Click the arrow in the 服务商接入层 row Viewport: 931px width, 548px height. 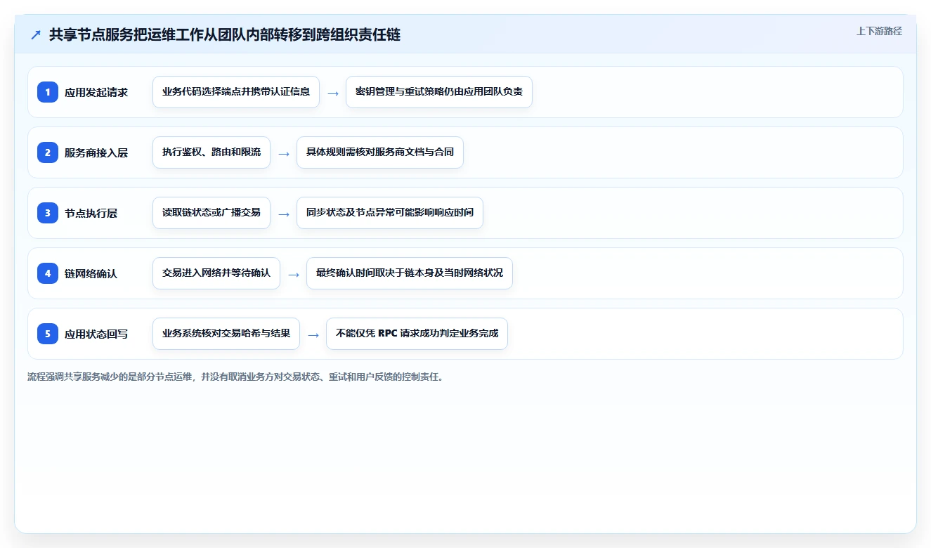284,153
